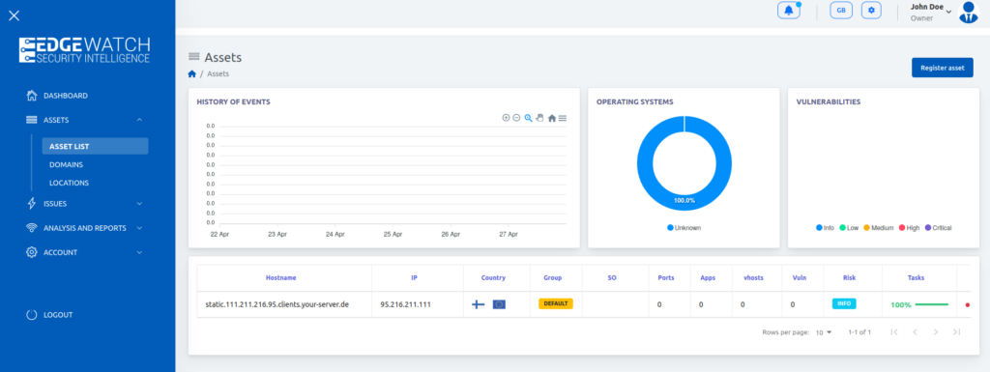
Task: Close the sidebar with X icon
Action: (x=14, y=15)
